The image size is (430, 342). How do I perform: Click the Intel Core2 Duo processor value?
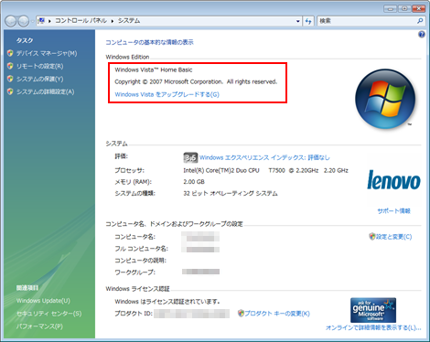(x=265, y=170)
